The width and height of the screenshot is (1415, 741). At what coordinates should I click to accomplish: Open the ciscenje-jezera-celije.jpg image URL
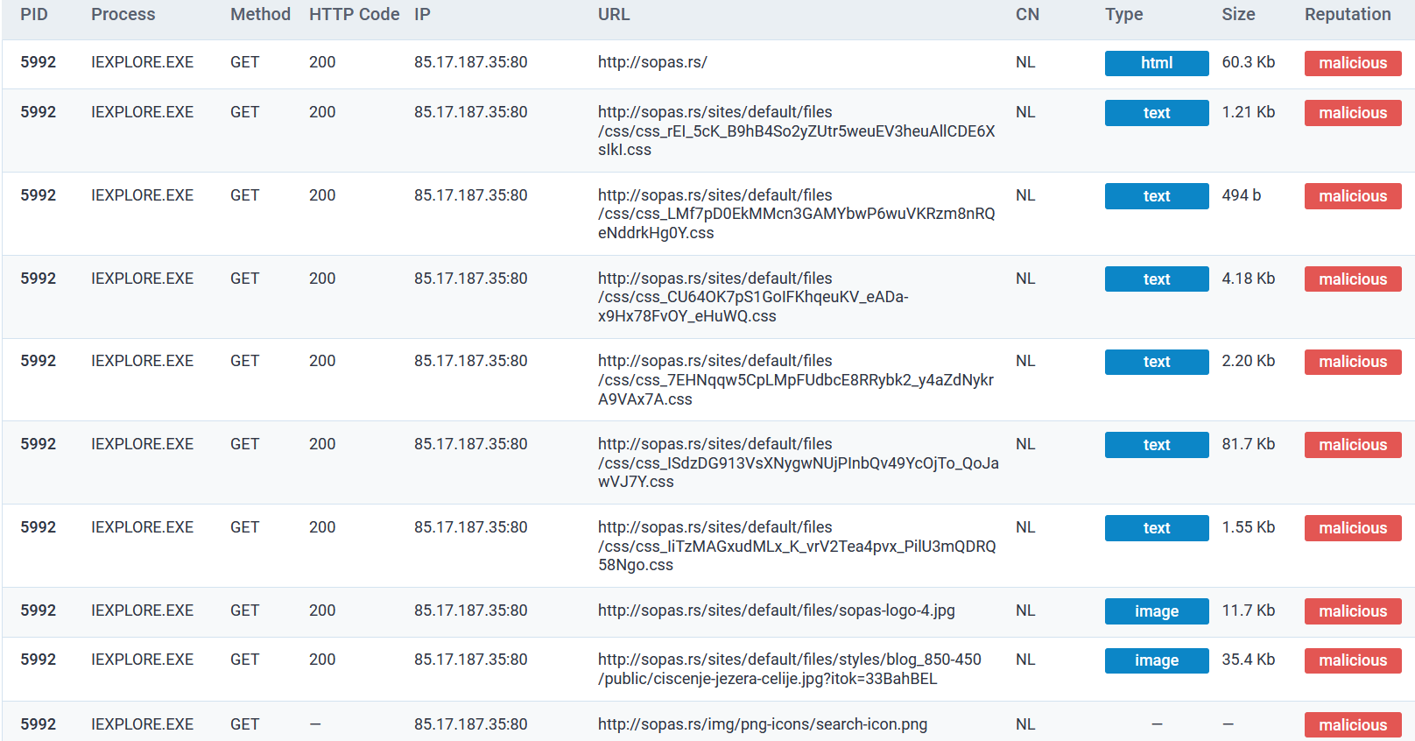coord(790,669)
